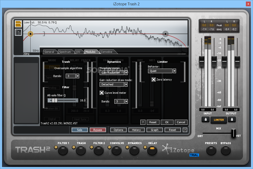Open the Delay module panel knob
This screenshot has width=253, height=169.
tap(152, 151)
